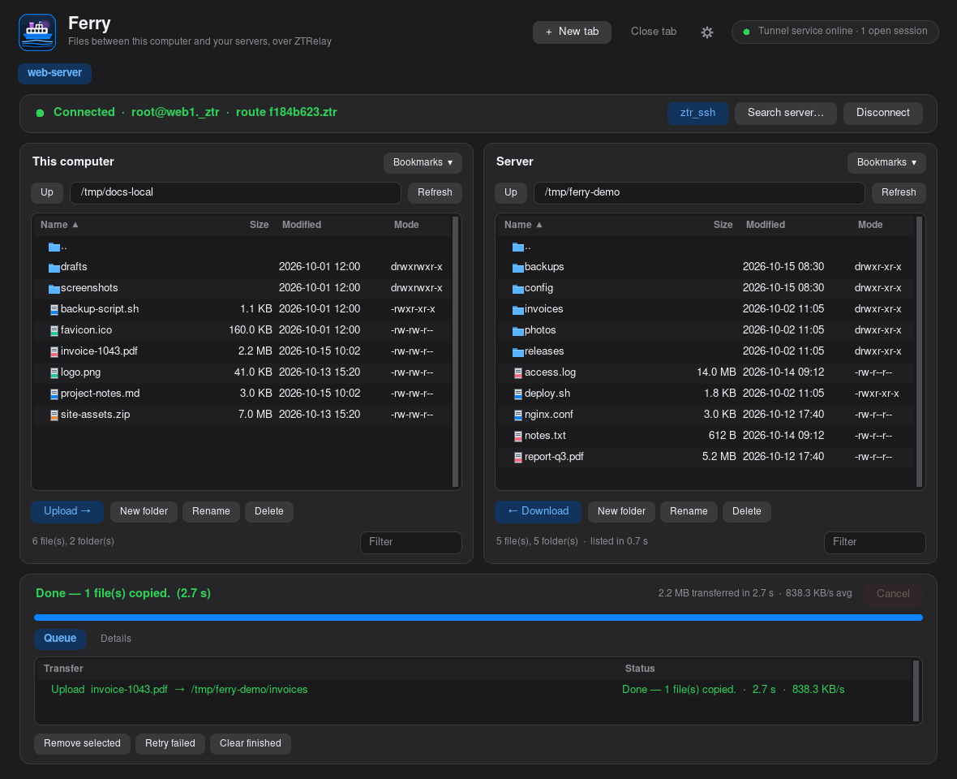This screenshot has width=957, height=779.
Task: Open settings via the gear icon
Action: click(x=706, y=32)
